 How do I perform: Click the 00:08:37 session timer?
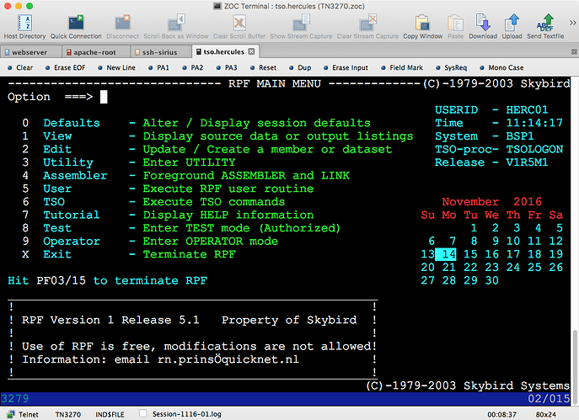click(501, 414)
